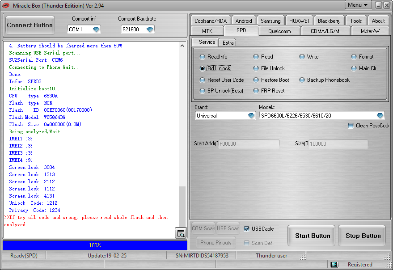Select the Main Clr radio option
The image size is (393, 270).
364,68
